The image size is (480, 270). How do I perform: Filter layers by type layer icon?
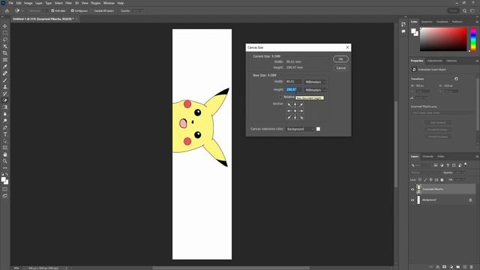[x=448, y=165]
